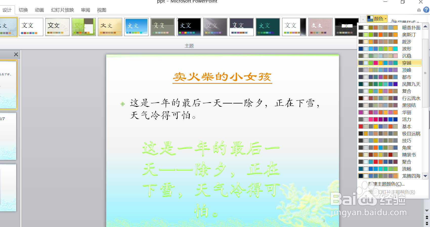This screenshot has width=430, height=227.
Task: Choose the 流畅 theme colors
Action: pos(390,169)
